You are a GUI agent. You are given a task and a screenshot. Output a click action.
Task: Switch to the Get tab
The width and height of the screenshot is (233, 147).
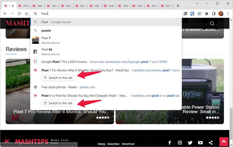[x=95, y=6]
